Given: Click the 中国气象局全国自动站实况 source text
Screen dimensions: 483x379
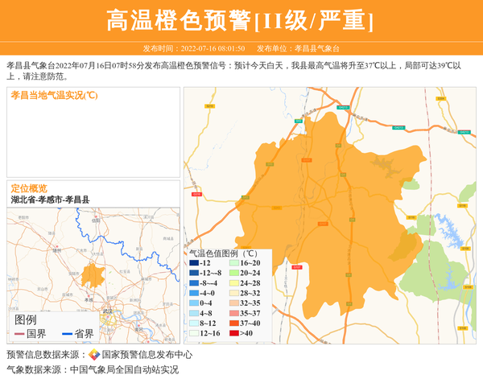Looking at the screenshot, I should click(124, 369).
